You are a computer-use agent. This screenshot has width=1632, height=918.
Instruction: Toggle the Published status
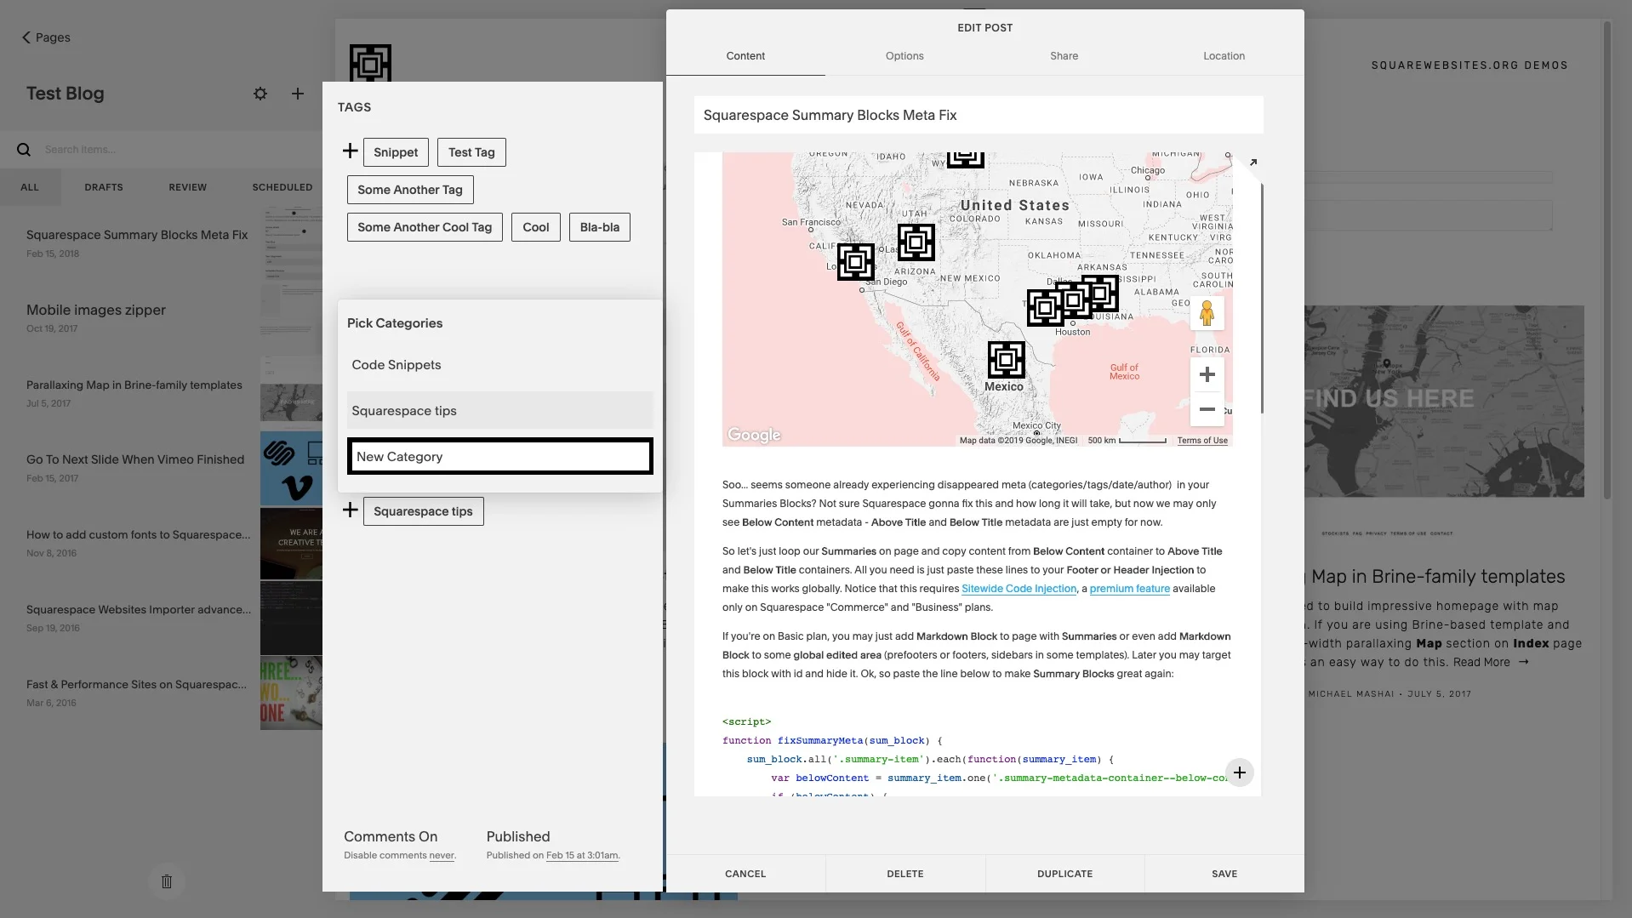coord(518,836)
